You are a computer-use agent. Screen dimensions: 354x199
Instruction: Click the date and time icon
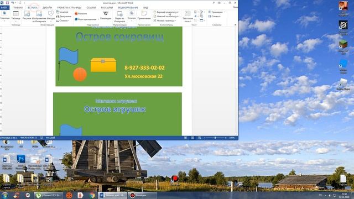tap(201, 16)
